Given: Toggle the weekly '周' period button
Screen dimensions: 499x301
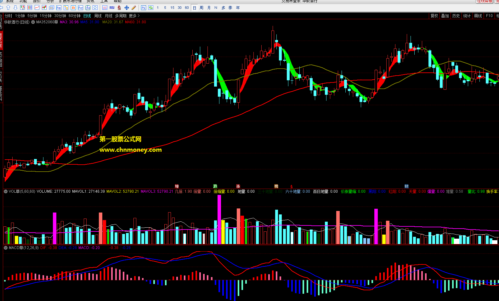Looking at the screenshot, I should click(201, 8).
